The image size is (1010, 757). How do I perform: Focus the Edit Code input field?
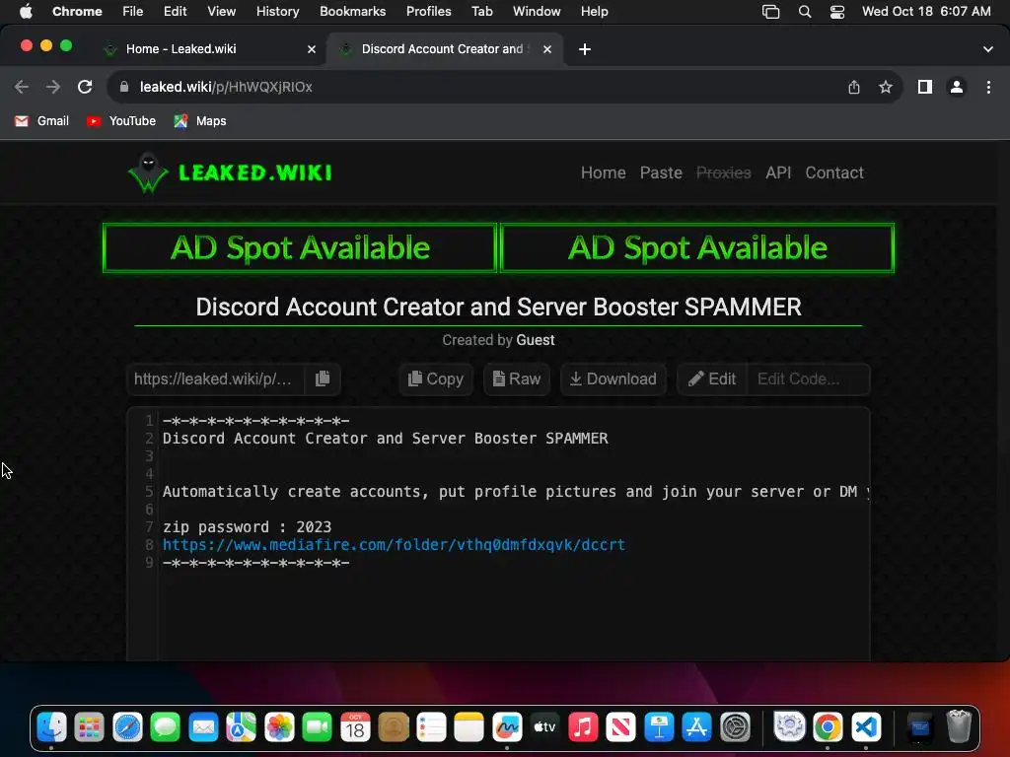click(809, 379)
